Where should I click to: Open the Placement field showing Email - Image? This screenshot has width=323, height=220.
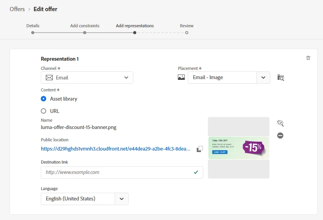point(222,78)
